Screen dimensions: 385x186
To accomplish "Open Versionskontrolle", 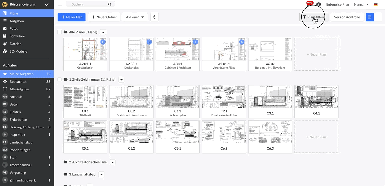I will (x=347, y=17).
